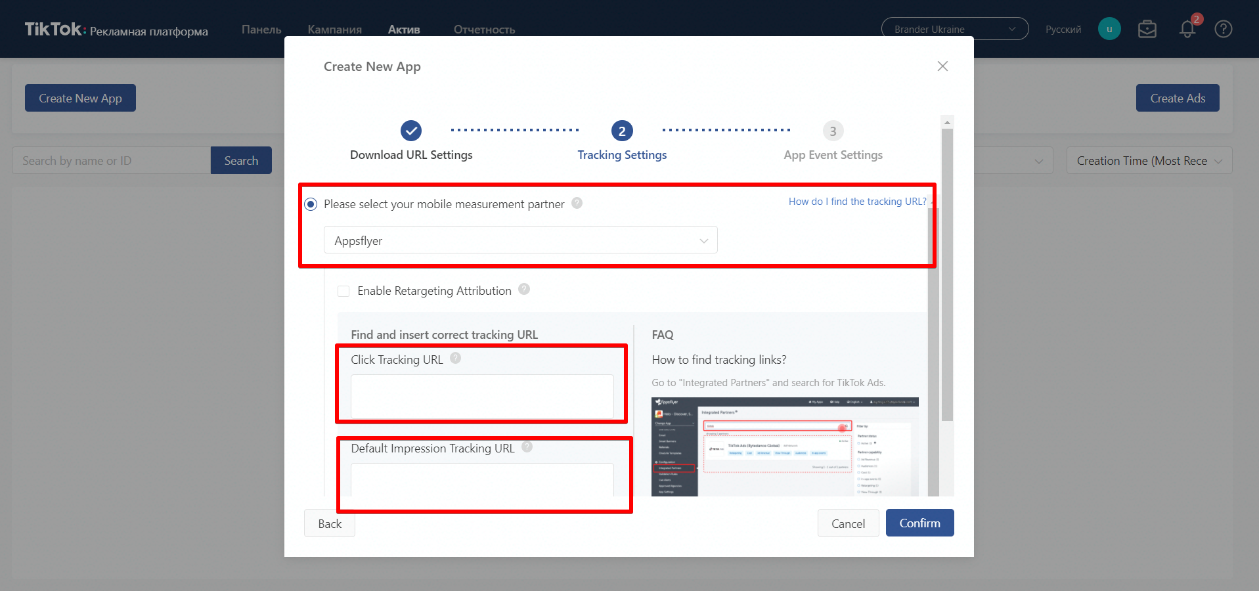This screenshot has width=1259, height=591.
Task: Open the Brander Ukraine account dropdown
Action: (x=954, y=29)
